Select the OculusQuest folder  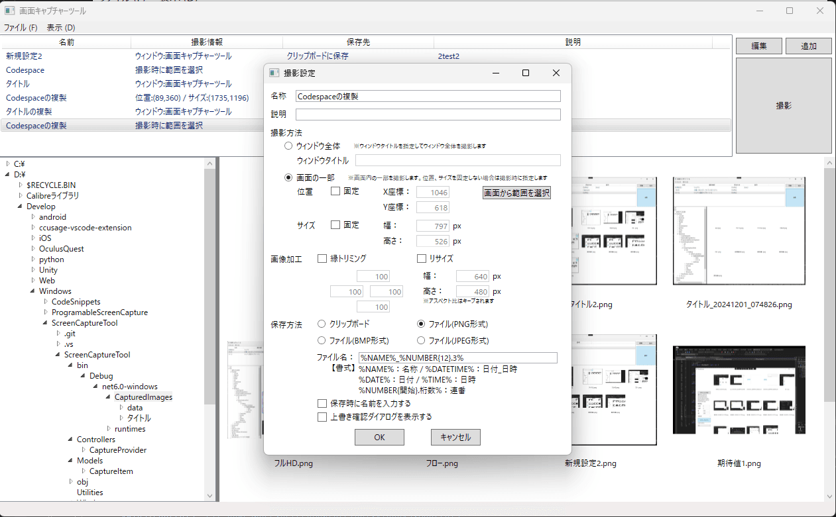pos(61,248)
